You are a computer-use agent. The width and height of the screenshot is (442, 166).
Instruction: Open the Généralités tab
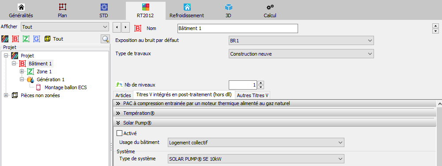click(x=21, y=11)
